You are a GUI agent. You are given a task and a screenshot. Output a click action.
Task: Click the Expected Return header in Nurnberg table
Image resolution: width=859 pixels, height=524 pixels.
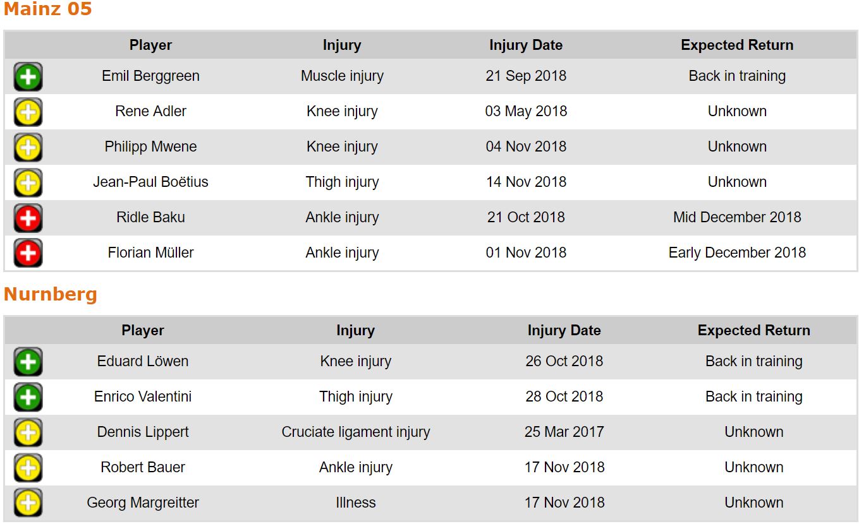click(753, 331)
